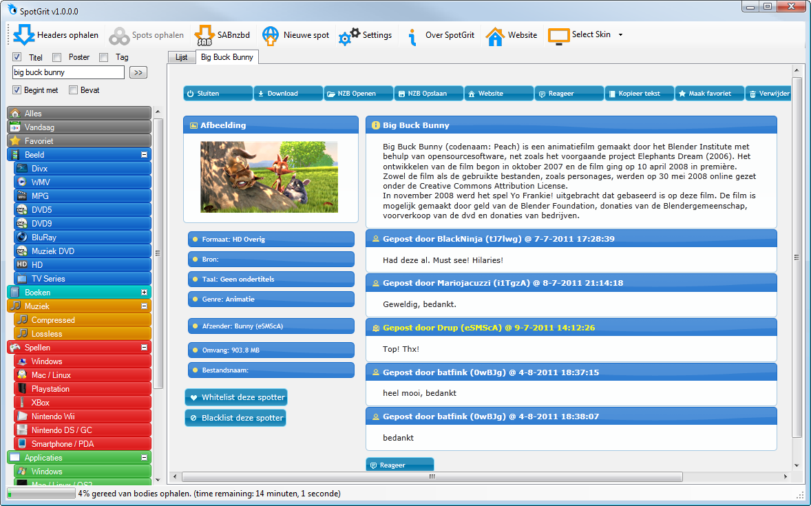811x506 pixels.
Task: Click the Mac / Linux games icon
Action: [22, 375]
